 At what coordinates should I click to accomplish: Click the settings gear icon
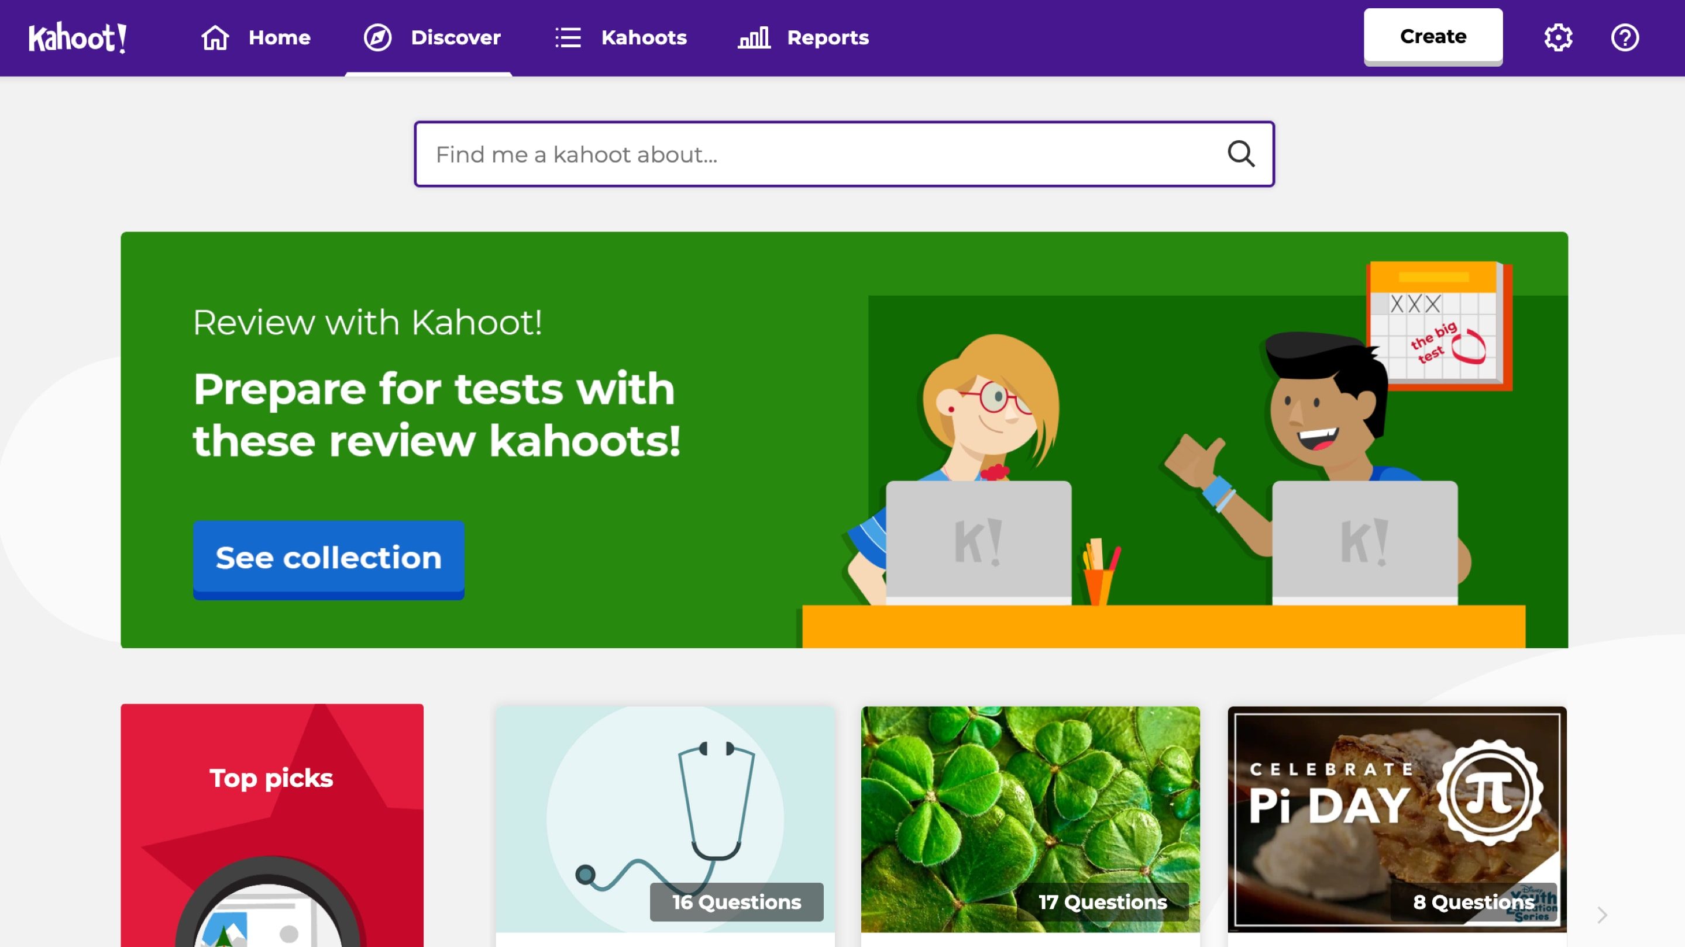coord(1559,37)
